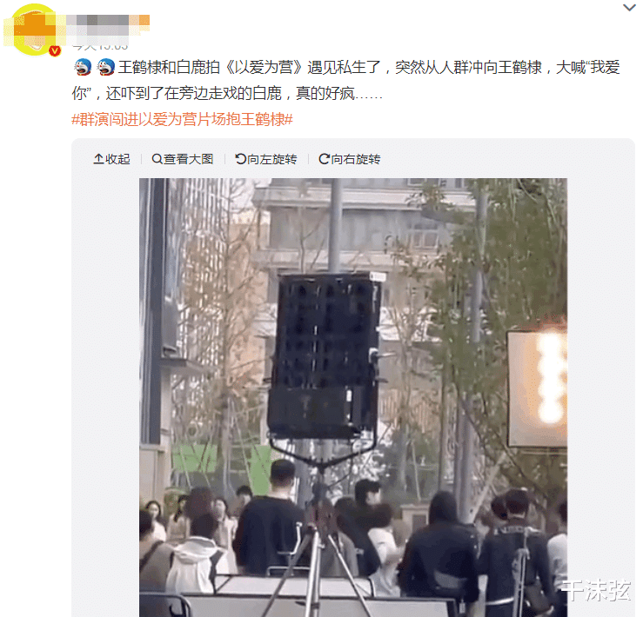Click the red verified V badge

pyautogui.click(x=55, y=50)
